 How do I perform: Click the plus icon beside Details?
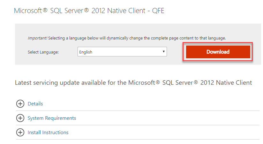(x=20, y=104)
